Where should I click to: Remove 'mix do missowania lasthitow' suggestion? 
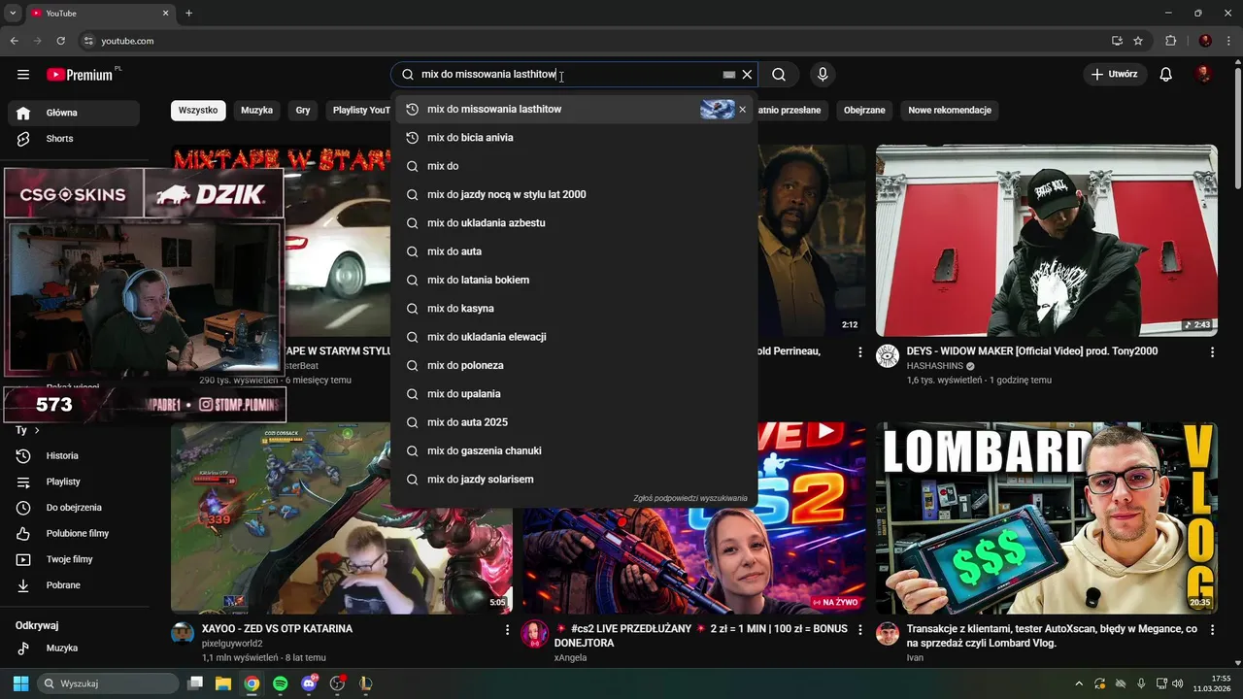click(x=743, y=110)
